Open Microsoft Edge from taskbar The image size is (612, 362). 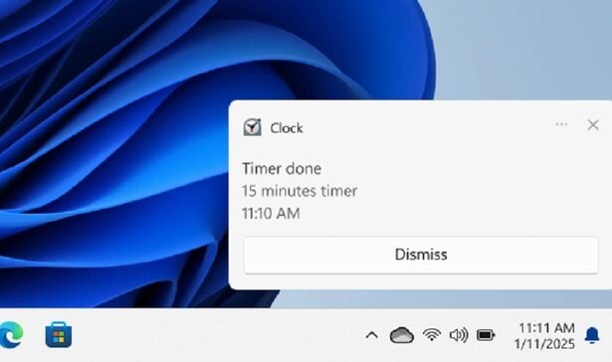click(11, 335)
